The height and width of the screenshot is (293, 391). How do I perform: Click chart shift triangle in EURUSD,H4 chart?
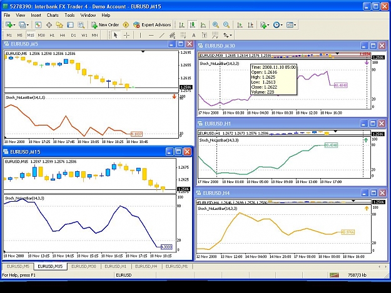(x=353, y=201)
